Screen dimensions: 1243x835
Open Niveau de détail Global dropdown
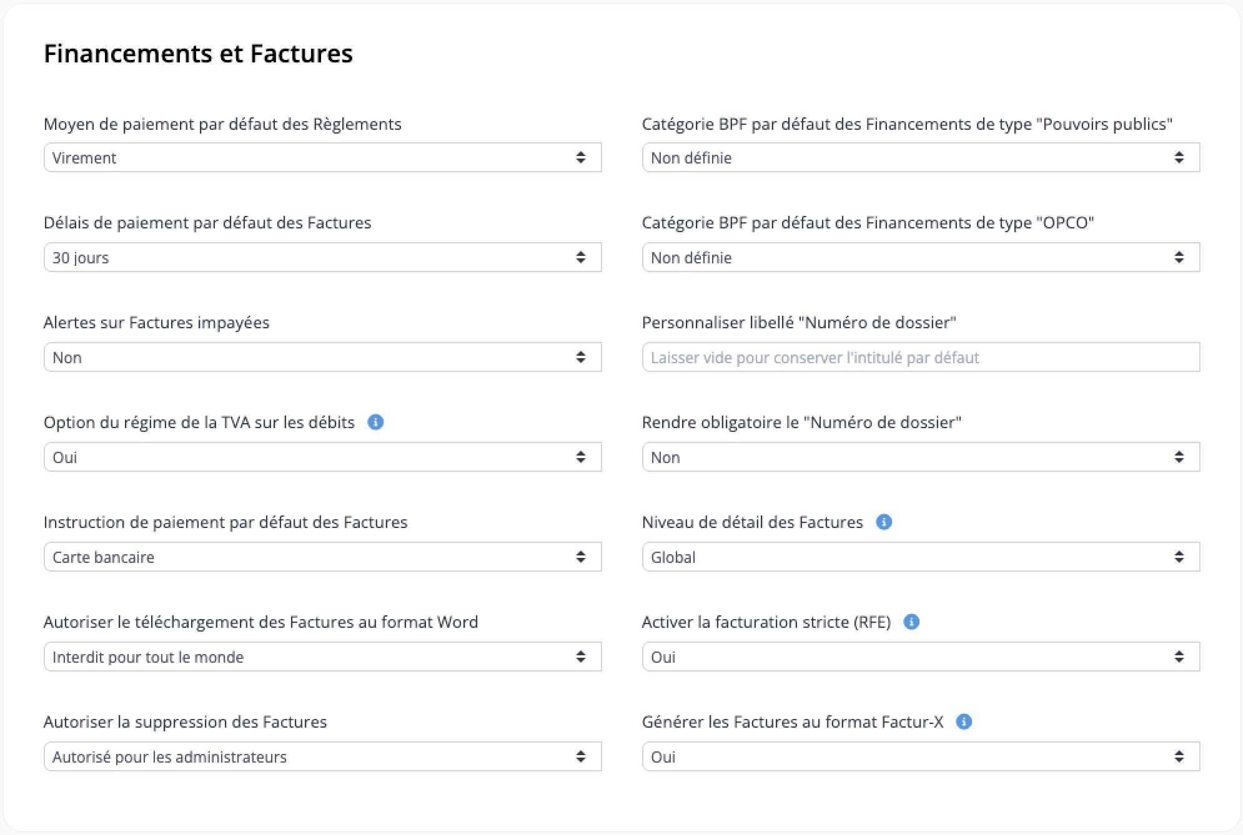click(x=921, y=557)
